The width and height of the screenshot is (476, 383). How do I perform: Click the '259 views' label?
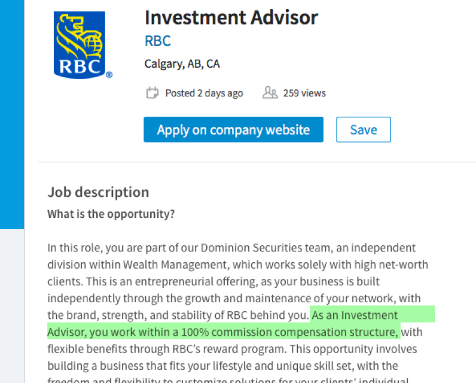(304, 93)
